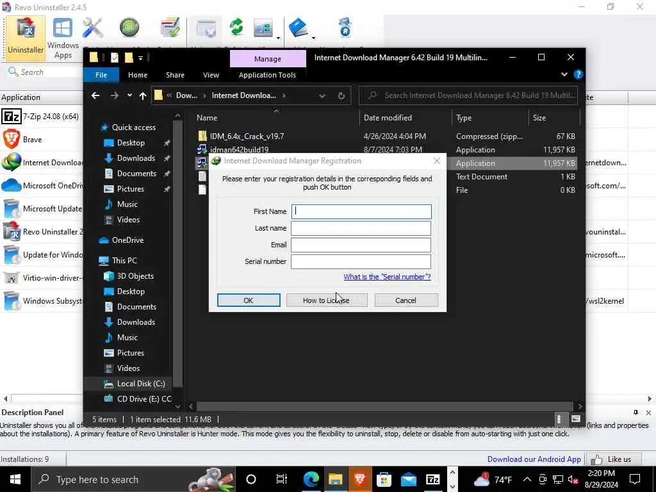Open Windows Apps in Revo Uninstaller
Screen dimensions: 656x492
tap(63, 38)
